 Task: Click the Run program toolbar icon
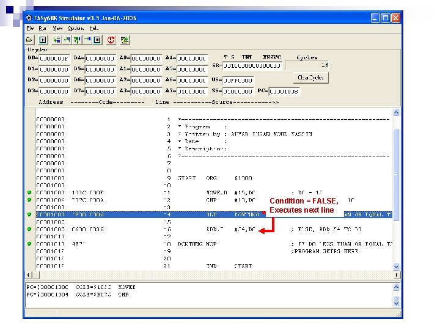tap(43, 40)
